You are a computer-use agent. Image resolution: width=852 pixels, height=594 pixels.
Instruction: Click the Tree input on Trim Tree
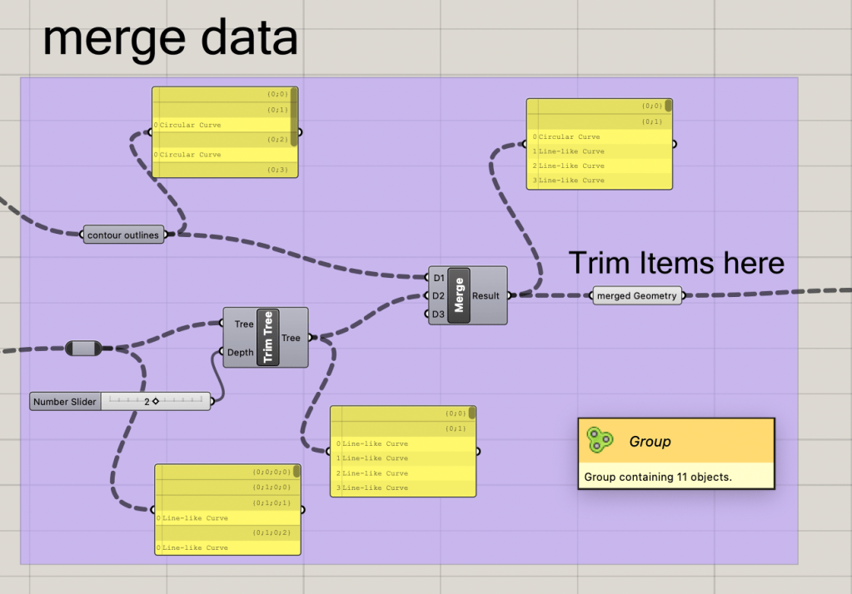(x=243, y=324)
